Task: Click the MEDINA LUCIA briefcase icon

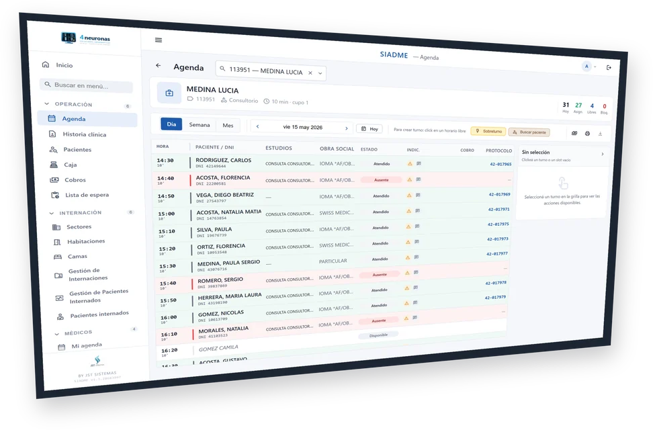Action: click(169, 93)
